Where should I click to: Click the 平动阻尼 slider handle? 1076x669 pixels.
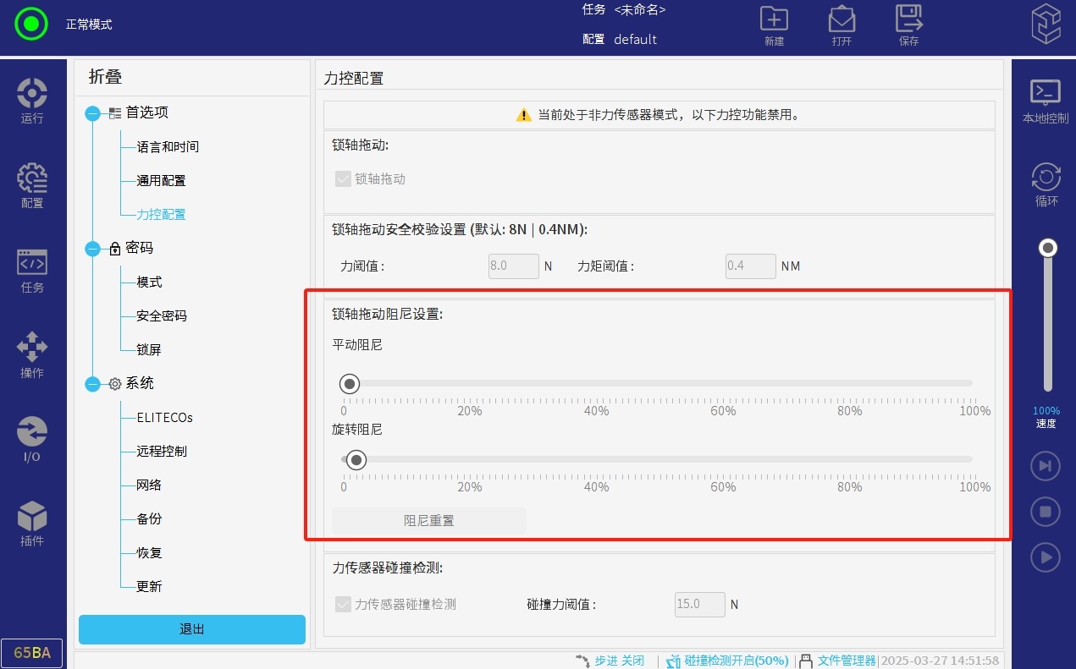pyautogui.click(x=350, y=384)
